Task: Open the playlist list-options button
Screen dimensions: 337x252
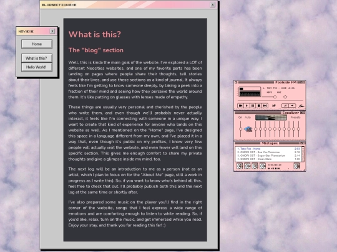Action: [297, 166]
